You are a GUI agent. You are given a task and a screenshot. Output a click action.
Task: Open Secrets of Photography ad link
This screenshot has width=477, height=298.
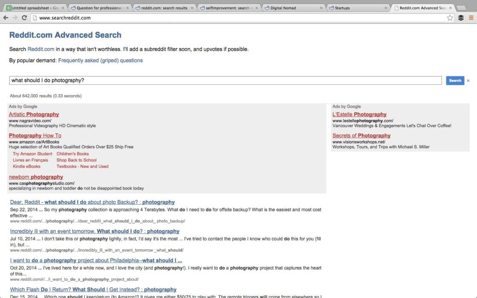click(x=361, y=136)
